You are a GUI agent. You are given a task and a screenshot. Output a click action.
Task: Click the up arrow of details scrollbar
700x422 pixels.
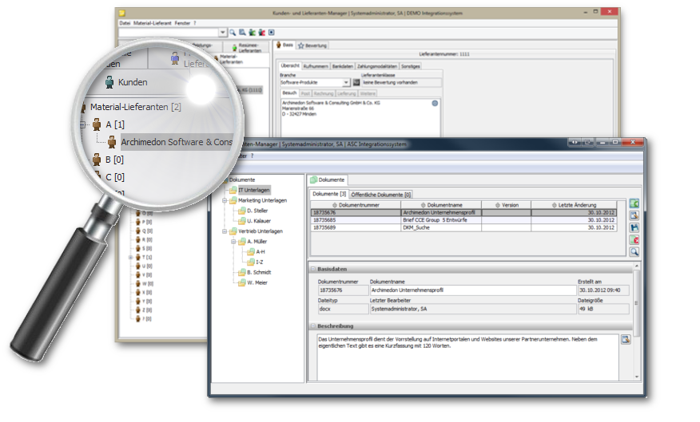[x=637, y=266]
